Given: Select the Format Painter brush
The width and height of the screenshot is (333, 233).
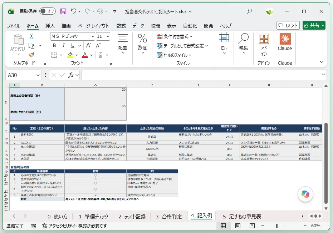Looking at the screenshot, I should click(x=31, y=55).
